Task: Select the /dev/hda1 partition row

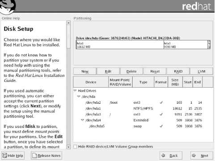Action: (143, 108)
